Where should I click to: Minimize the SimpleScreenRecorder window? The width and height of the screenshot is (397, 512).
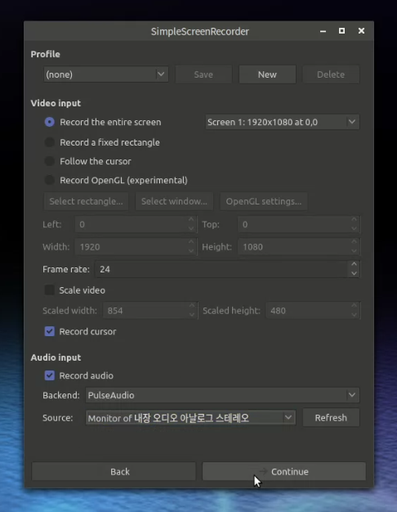click(x=323, y=31)
